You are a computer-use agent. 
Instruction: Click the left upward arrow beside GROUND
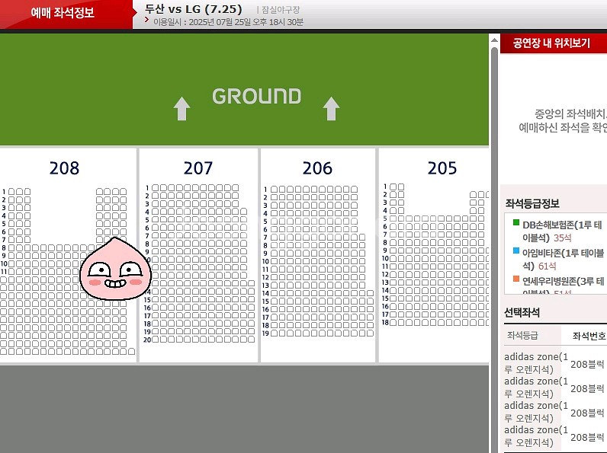[x=181, y=109]
